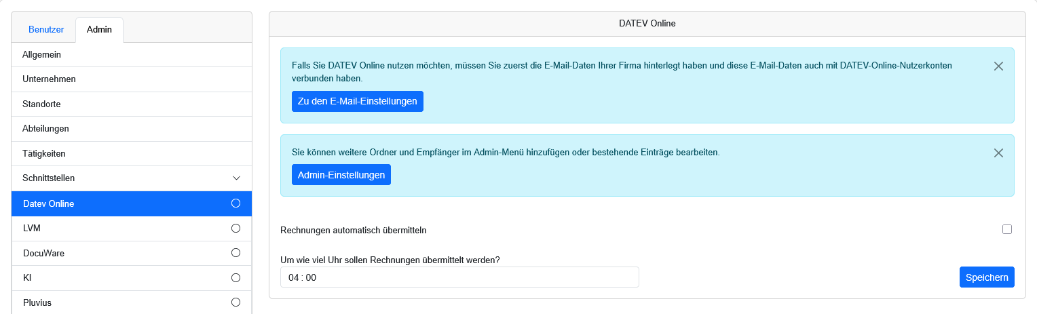Open the Unternehmen menu entry

point(132,79)
